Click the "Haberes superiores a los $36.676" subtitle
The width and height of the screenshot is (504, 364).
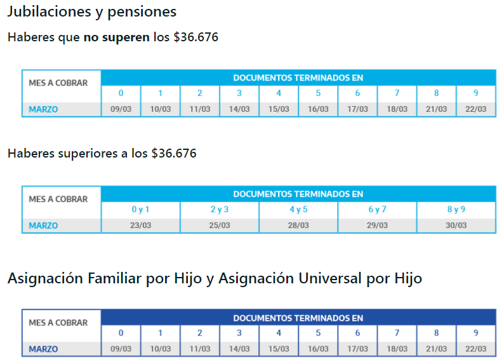coord(102,153)
